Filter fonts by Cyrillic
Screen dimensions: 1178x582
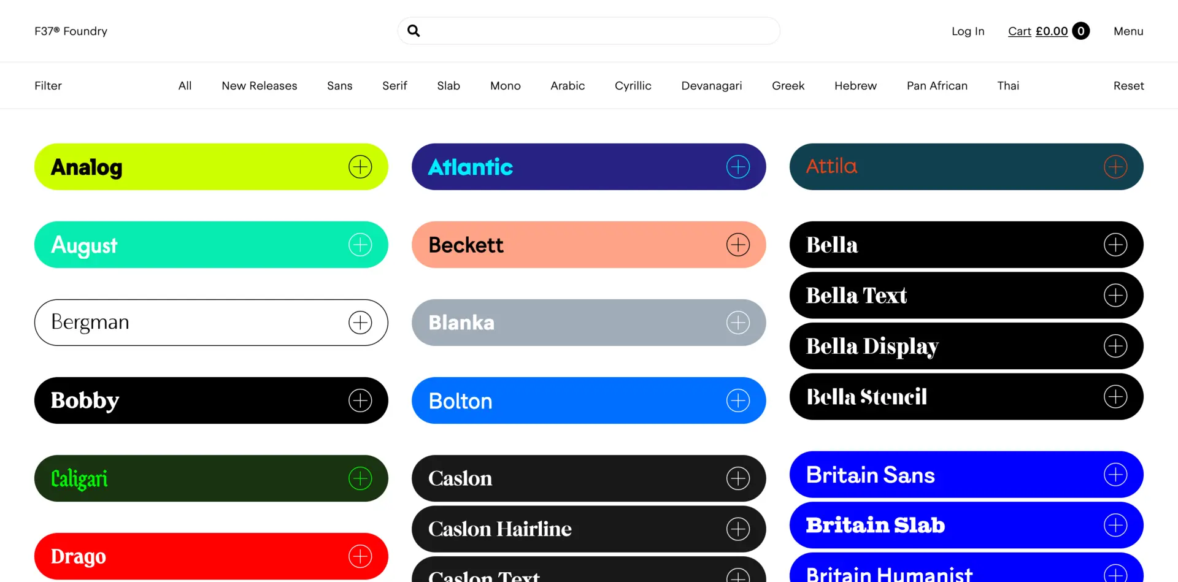point(633,86)
